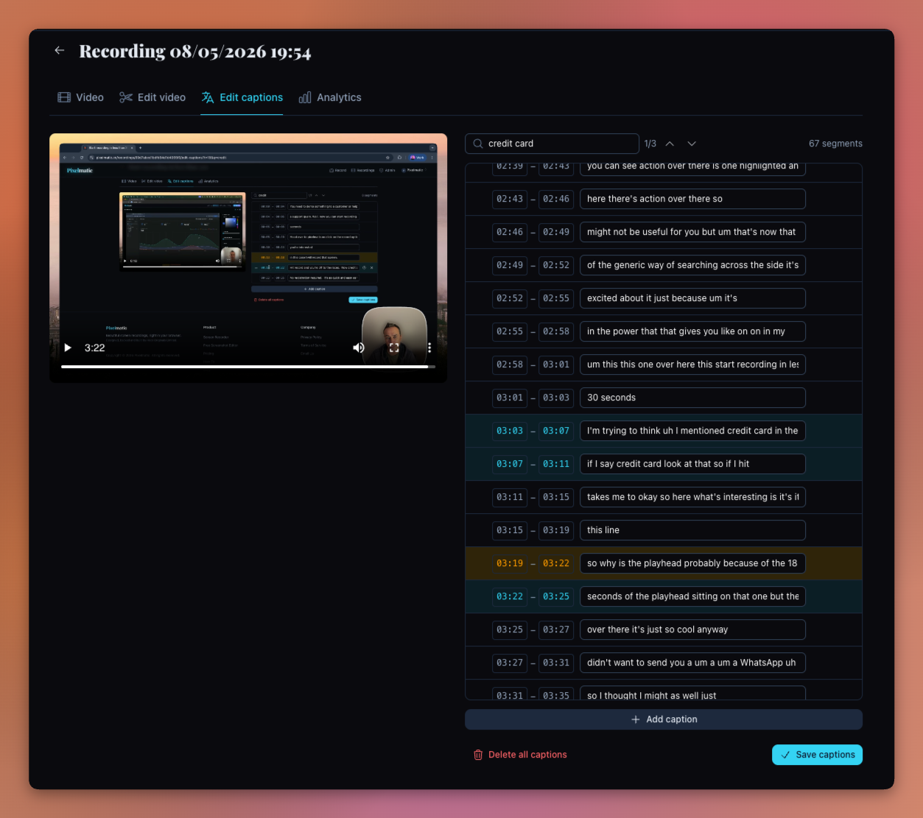Click the 03:19 end time for 'this line'

pos(556,530)
